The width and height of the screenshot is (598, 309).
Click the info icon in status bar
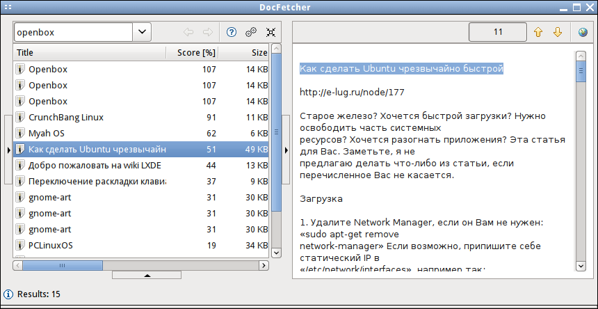pyautogui.click(x=8, y=294)
